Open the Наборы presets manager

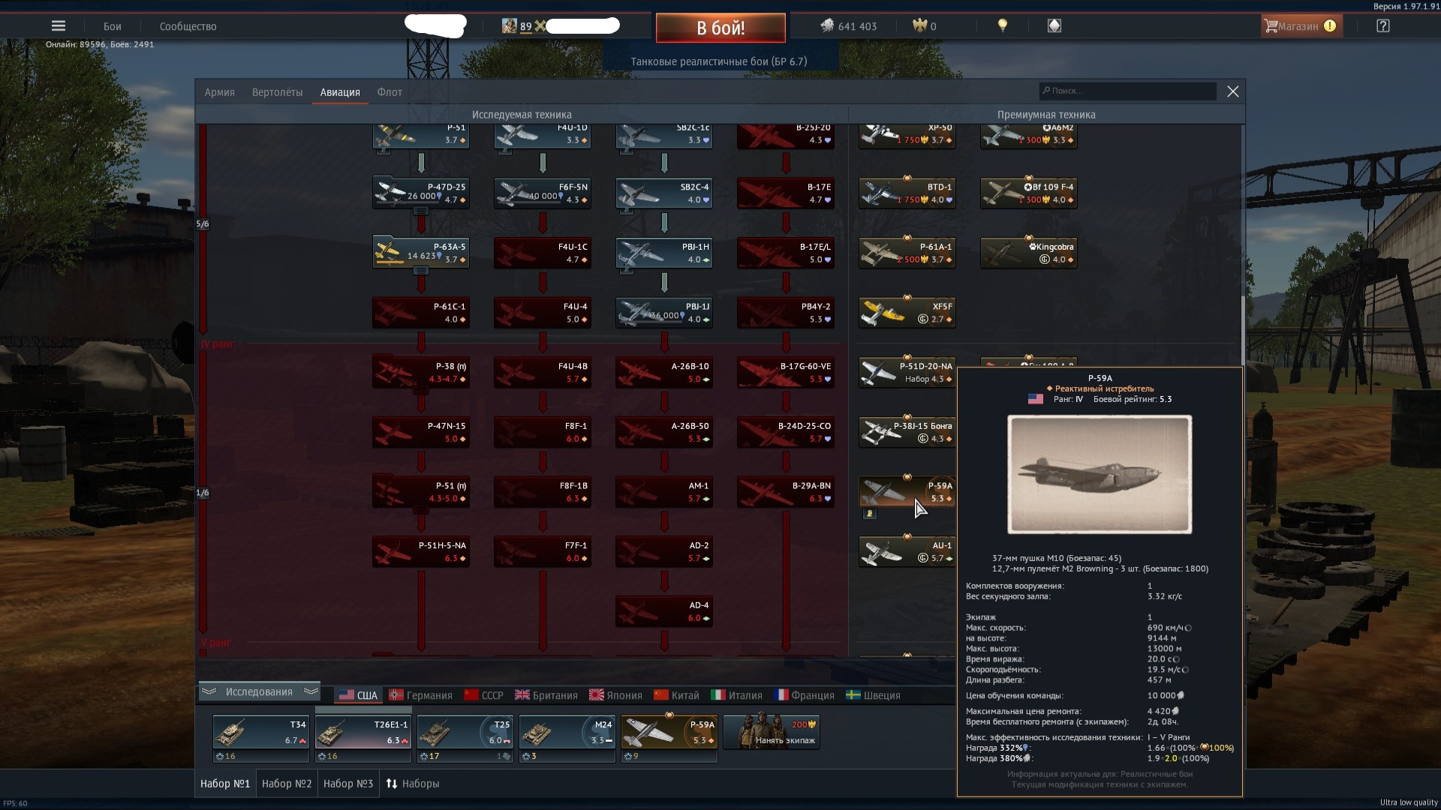[413, 784]
